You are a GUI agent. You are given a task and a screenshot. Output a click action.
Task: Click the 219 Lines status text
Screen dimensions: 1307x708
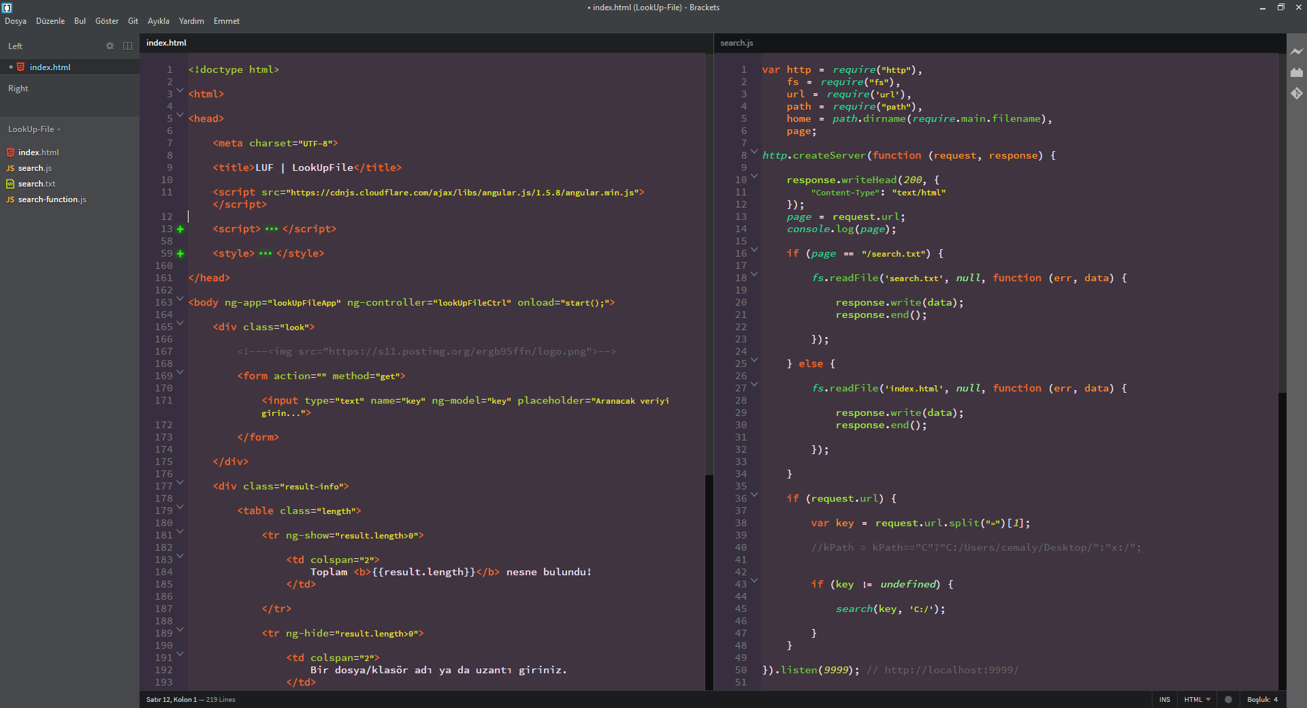tap(221, 699)
